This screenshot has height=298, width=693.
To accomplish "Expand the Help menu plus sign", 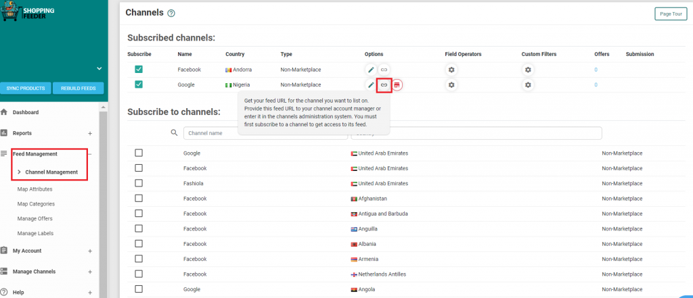I will pyautogui.click(x=90, y=293).
